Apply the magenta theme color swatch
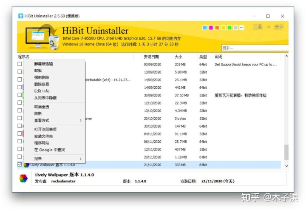The width and height of the screenshot is (306, 210). click(211, 28)
